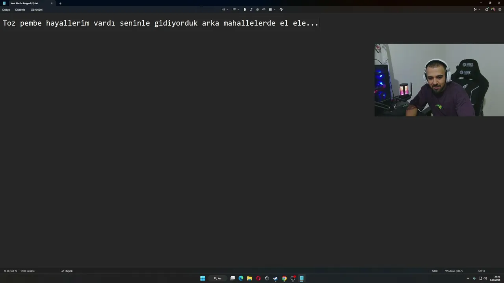Open the Windows Start menu
The height and width of the screenshot is (283, 504).
pyautogui.click(x=202, y=278)
